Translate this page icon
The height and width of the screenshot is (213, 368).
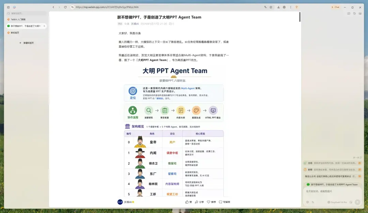pyautogui.click(x=265, y=7)
